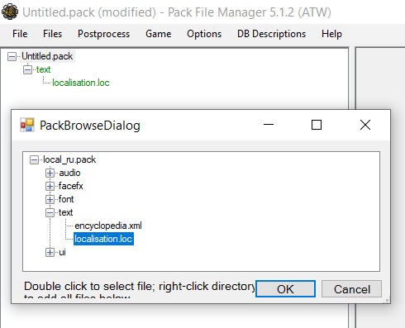
Task: Expand the ui folder
Action: pyautogui.click(x=50, y=252)
